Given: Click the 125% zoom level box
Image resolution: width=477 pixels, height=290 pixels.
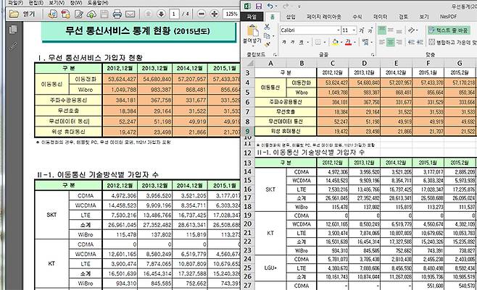Looking at the screenshot, I should pyautogui.click(x=231, y=14).
